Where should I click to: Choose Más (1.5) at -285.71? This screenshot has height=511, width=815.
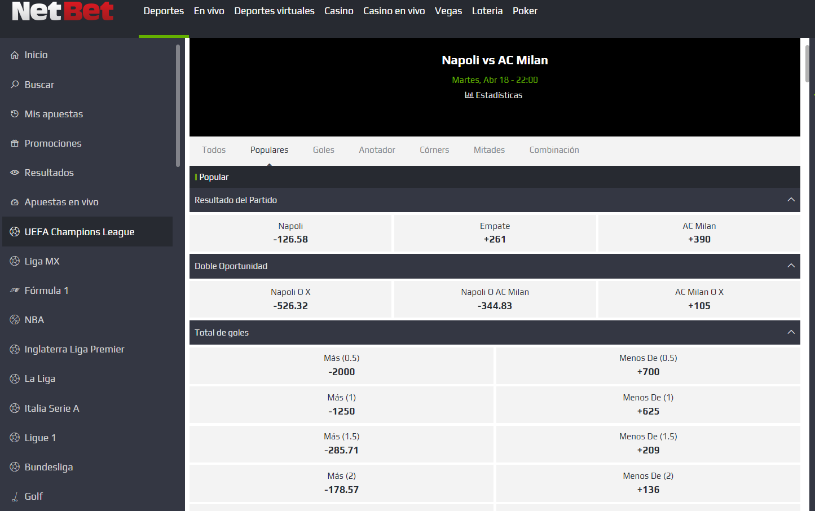(x=341, y=444)
